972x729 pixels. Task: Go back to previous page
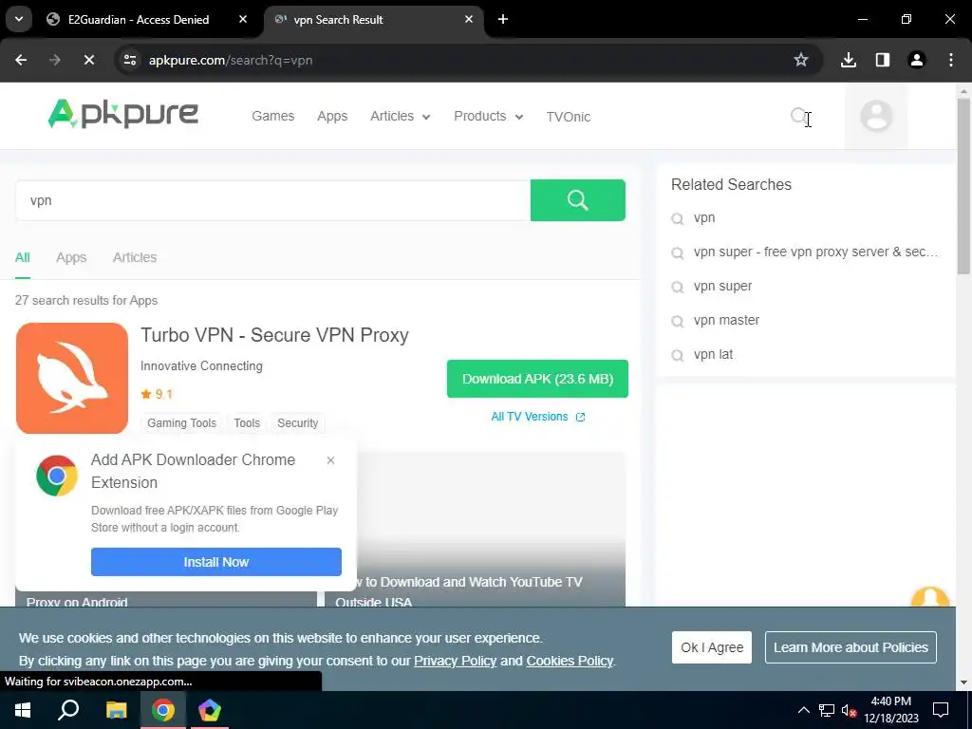(x=21, y=60)
